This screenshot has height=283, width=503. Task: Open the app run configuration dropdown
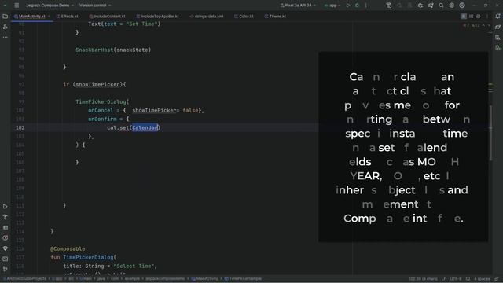(332, 6)
